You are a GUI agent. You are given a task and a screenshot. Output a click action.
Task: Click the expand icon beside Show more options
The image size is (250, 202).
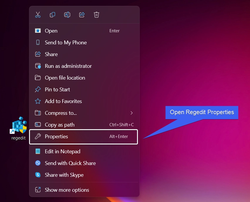[38, 190]
